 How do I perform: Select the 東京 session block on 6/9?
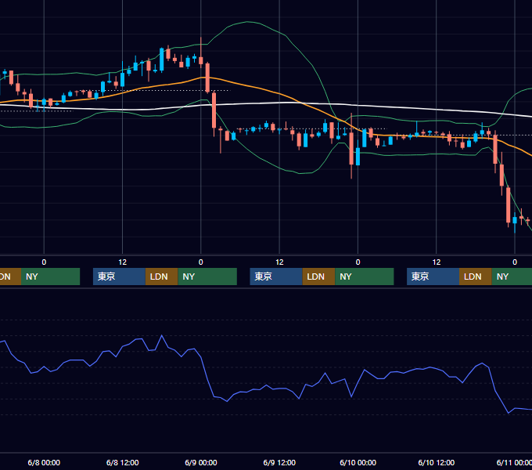[x=276, y=277]
